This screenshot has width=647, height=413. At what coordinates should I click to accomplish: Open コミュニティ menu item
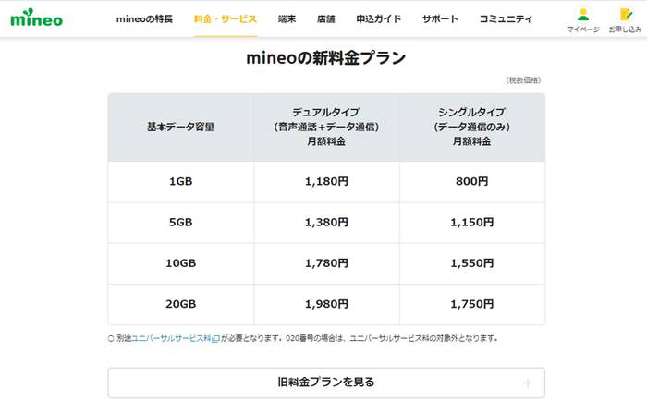506,19
